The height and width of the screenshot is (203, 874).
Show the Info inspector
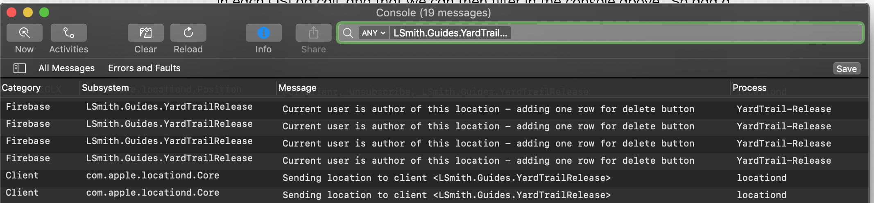[264, 33]
